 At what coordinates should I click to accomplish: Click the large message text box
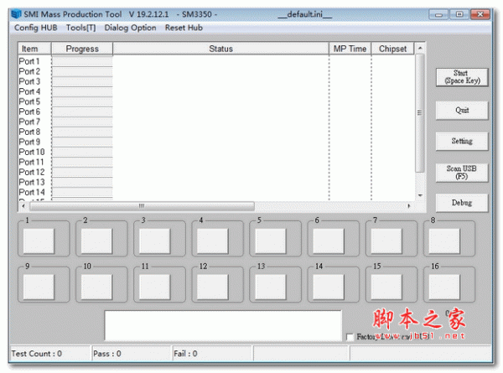click(x=223, y=325)
